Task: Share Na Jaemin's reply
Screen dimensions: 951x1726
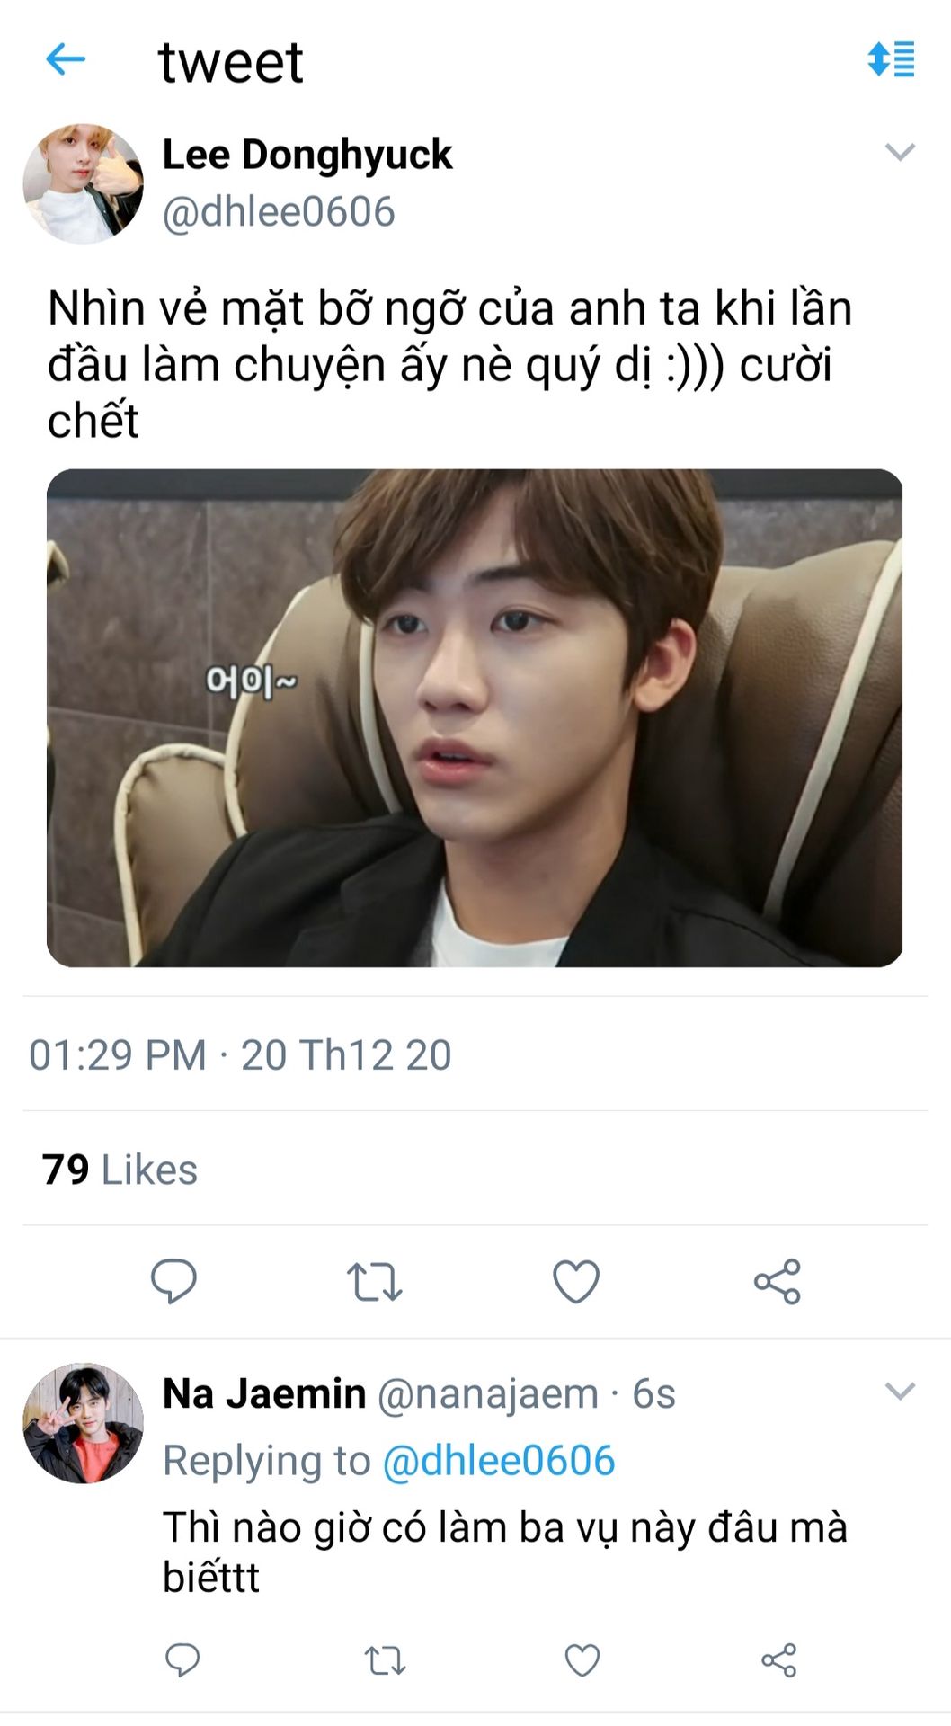Action: click(x=778, y=1660)
